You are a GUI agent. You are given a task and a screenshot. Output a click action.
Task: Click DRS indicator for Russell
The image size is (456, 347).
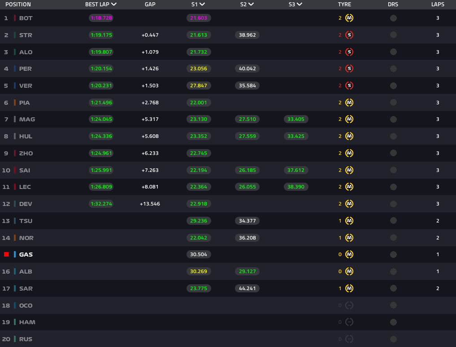tap(393, 339)
